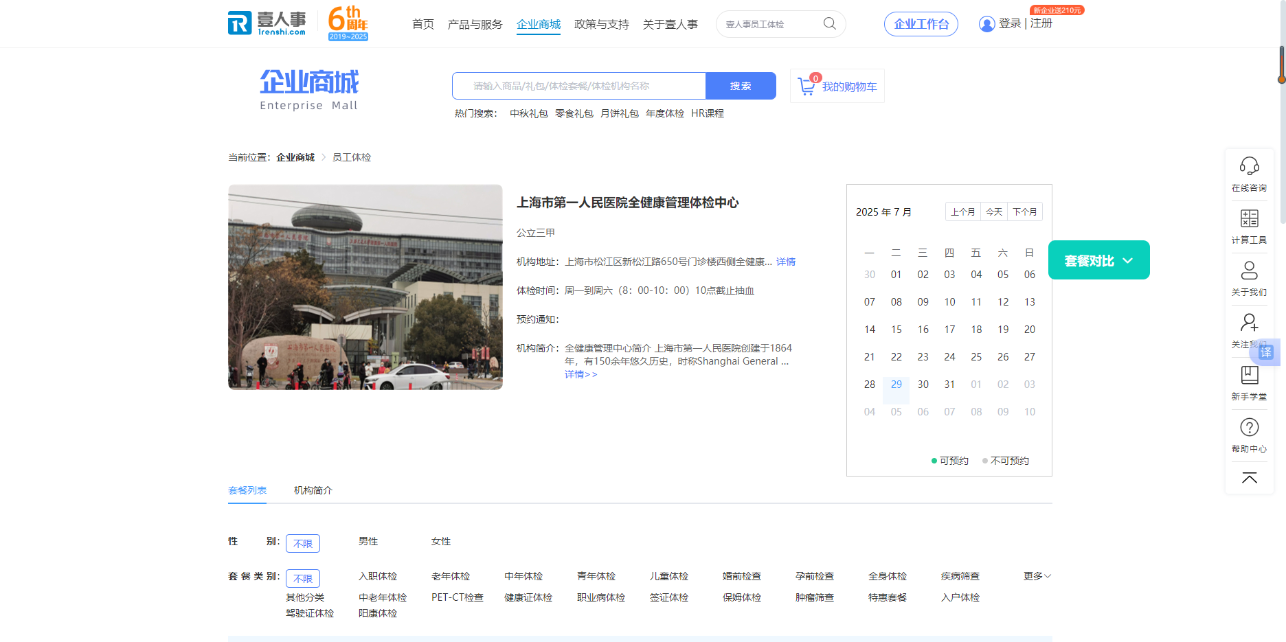Click the 壹人事 site logo

[x=267, y=23]
